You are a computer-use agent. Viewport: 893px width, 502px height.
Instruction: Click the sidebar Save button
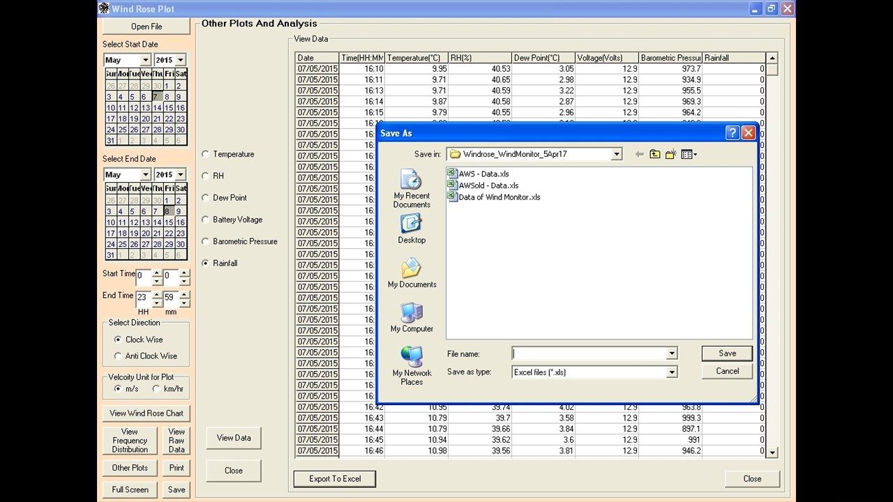point(177,489)
